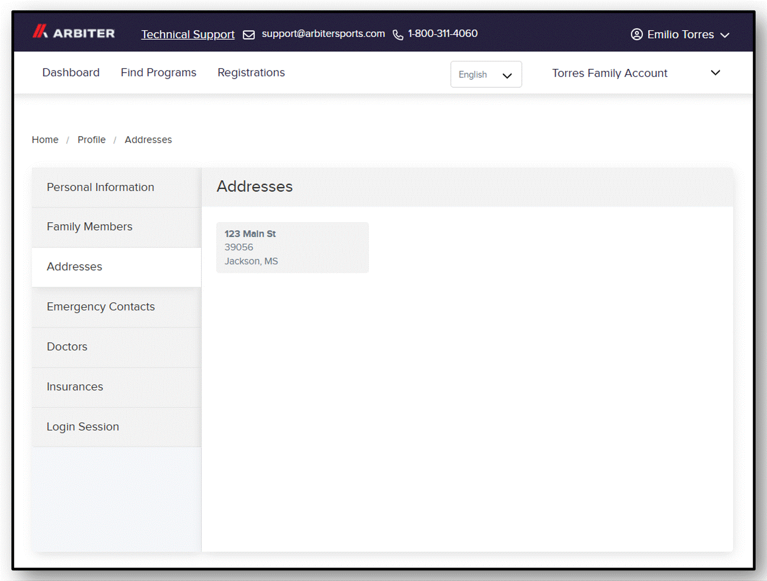Open Insurances in sidebar

click(117, 387)
